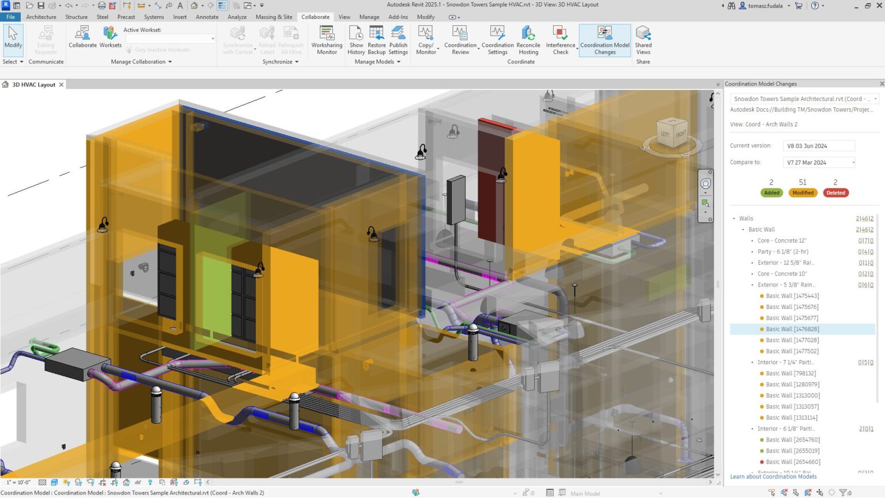Click Learn about Coordination Models link
885x498 pixels.
[x=773, y=476]
